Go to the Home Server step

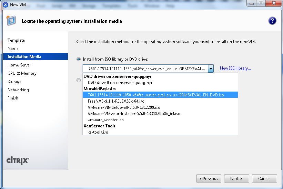pyautogui.click(x=19, y=65)
